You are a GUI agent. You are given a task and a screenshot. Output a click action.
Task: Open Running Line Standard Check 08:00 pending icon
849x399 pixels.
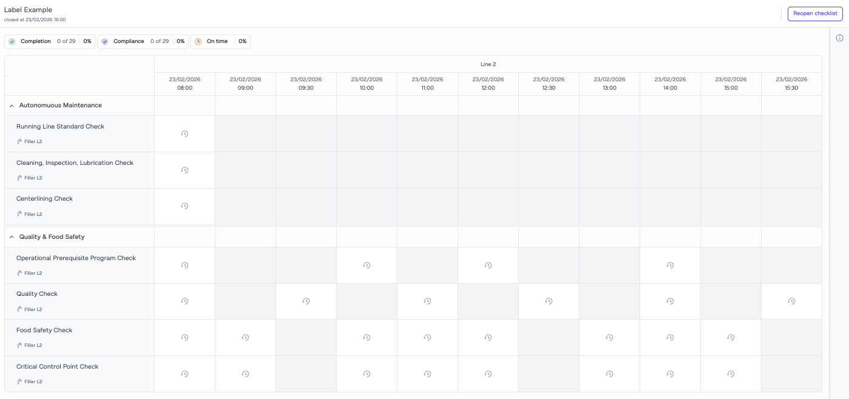coord(184,134)
